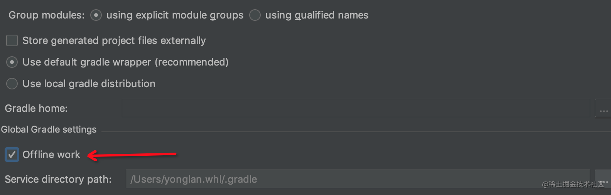
Task: Click the "Global Gradle settings" section header
Action: pyautogui.click(x=49, y=129)
